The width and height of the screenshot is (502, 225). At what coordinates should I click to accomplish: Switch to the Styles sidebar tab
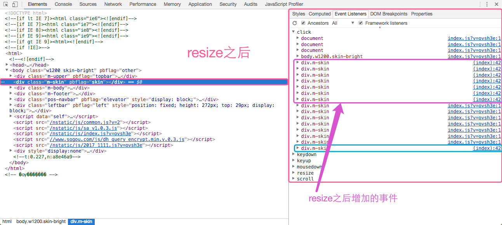pyautogui.click(x=299, y=14)
